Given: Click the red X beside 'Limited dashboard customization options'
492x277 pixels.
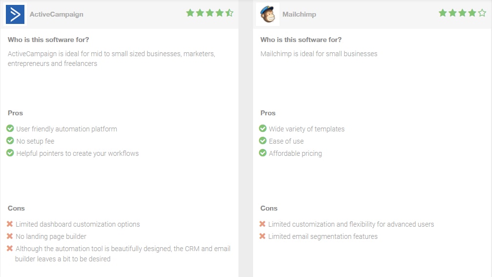Looking at the screenshot, I should (x=10, y=224).
